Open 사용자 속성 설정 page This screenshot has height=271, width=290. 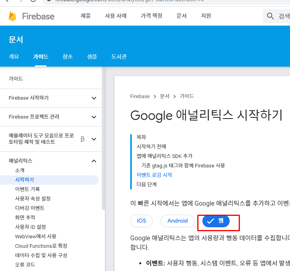[x=33, y=199]
